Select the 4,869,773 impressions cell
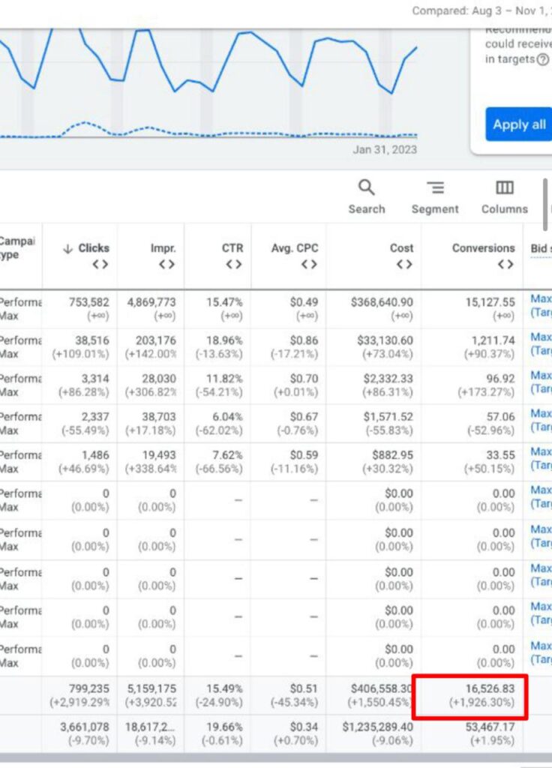Screen dimensions: 552x768 pos(151,309)
